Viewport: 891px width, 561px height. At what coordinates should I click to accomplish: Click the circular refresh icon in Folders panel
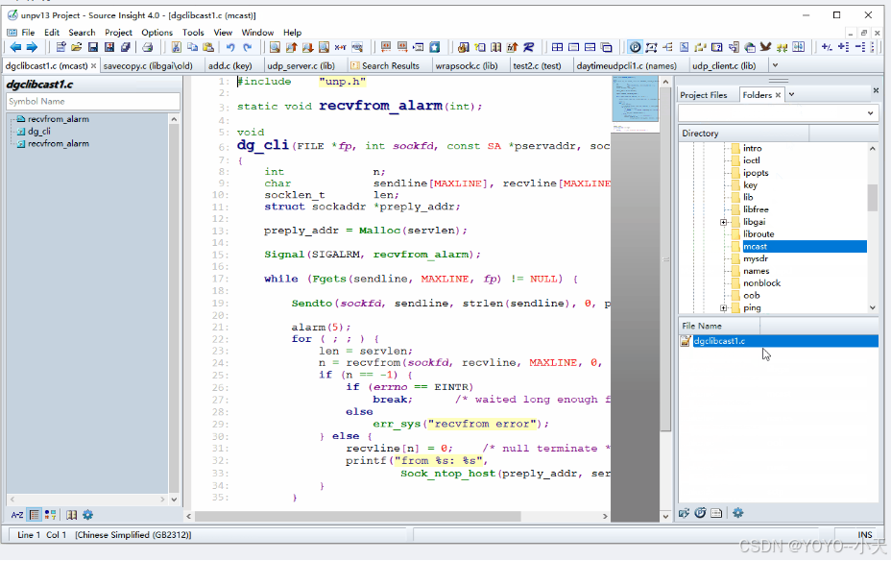point(700,513)
